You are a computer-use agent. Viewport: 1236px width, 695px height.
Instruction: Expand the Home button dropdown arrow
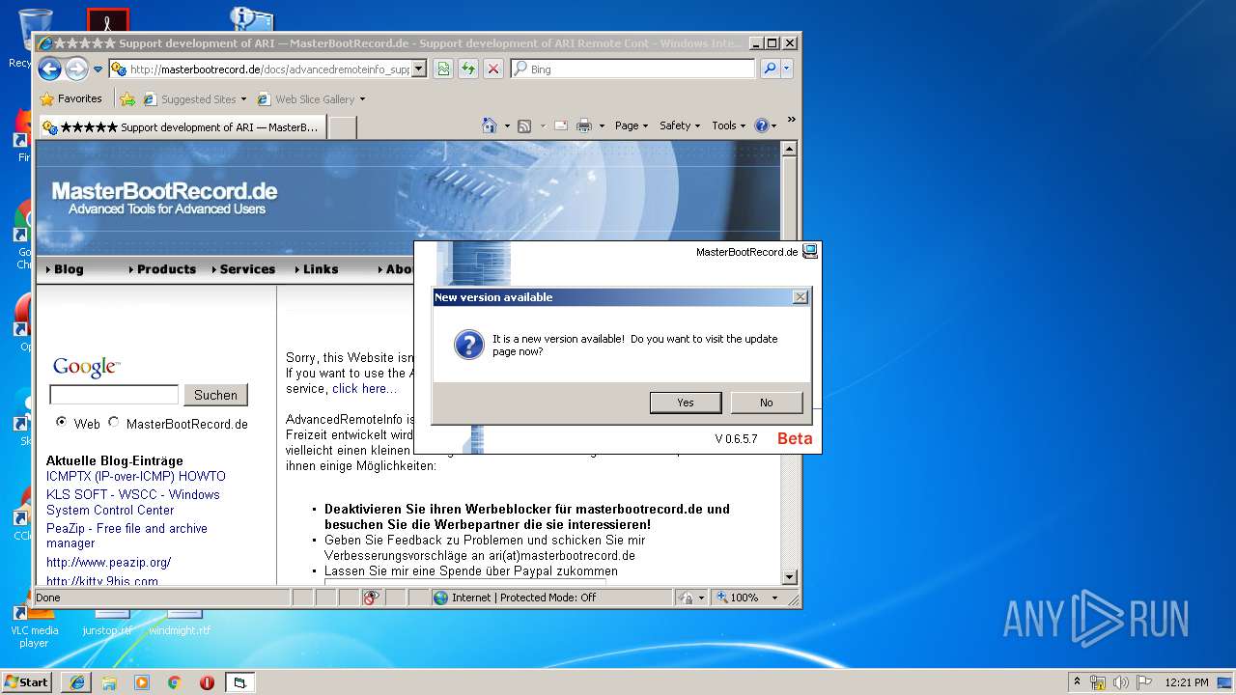click(507, 125)
